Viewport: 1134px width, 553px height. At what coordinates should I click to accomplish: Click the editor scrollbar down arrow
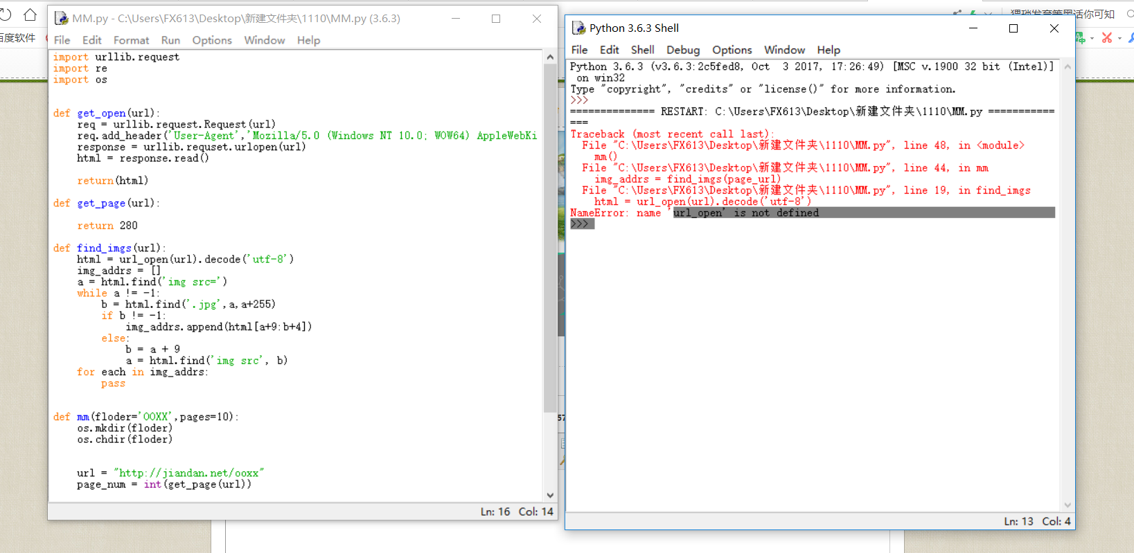(x=550, y=495)
